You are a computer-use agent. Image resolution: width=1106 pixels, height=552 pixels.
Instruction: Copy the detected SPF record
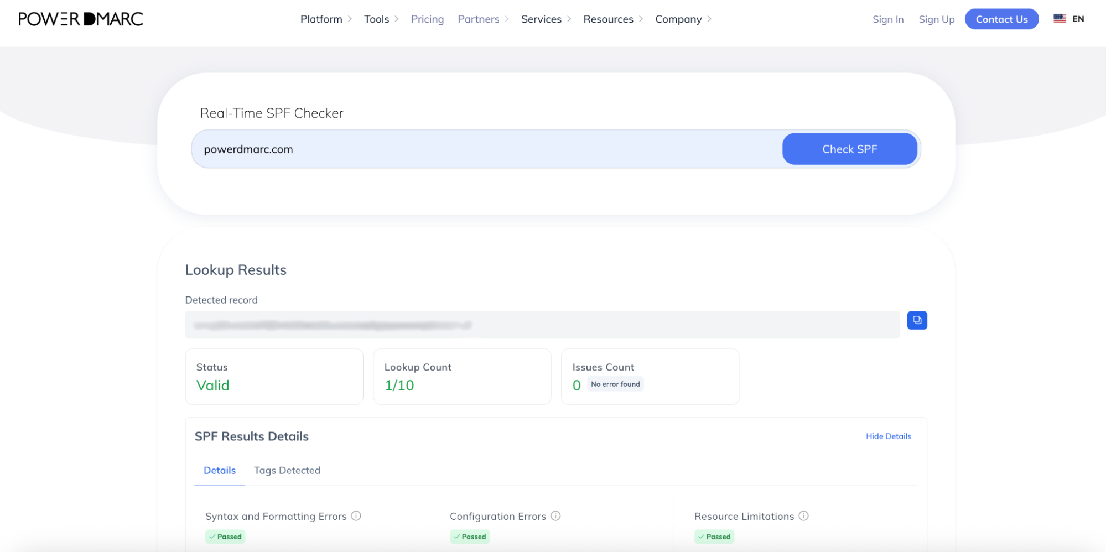click(917, 320)
